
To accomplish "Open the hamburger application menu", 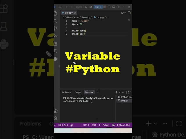I will [x=60, y=7].
